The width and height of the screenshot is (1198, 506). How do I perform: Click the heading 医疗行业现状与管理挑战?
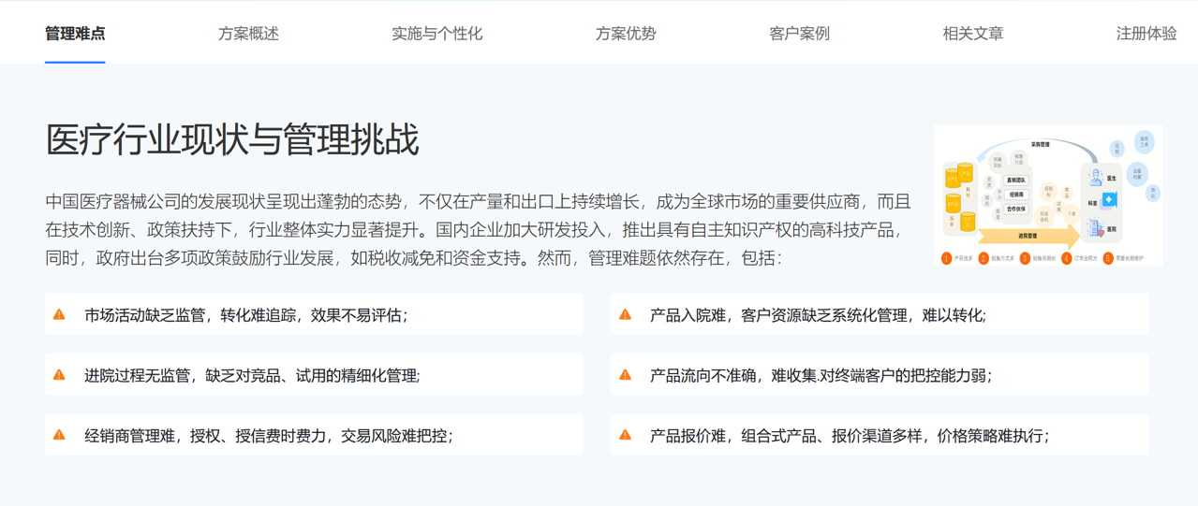click(232, 139)
